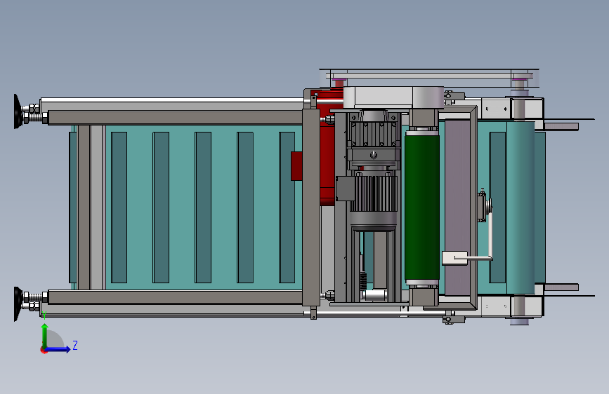This screenshot has width=609, height=394.
Task: Click the green Y axis arrow of the triad
Action: click(x=45, y=336)
